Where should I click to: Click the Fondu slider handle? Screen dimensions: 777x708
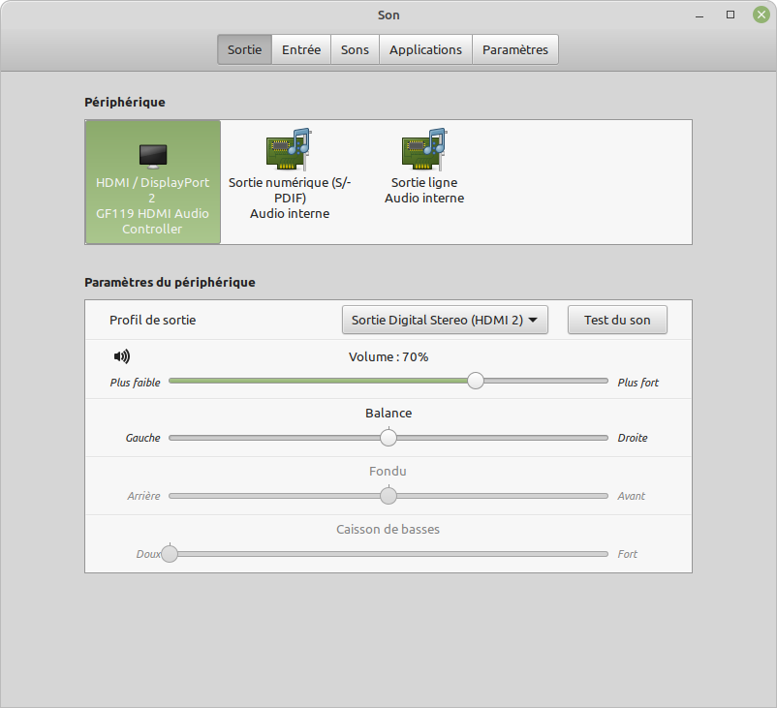point(388,496)
